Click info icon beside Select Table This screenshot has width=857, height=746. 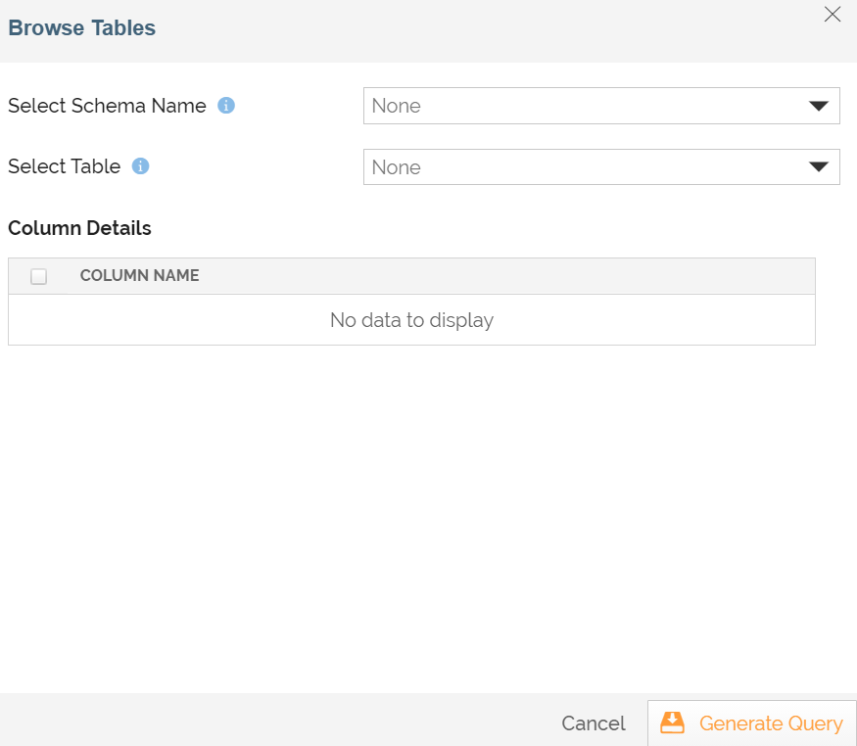pos(140,166)
